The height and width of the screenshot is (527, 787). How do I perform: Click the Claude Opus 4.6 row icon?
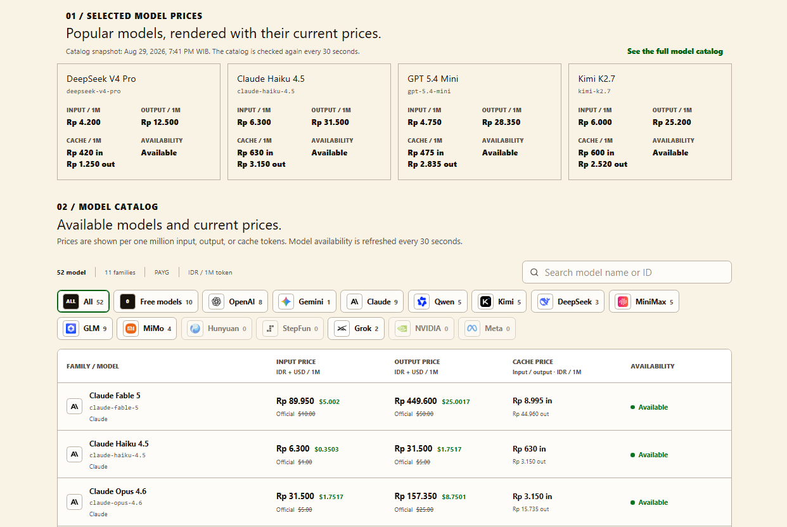tap(75, 502)
